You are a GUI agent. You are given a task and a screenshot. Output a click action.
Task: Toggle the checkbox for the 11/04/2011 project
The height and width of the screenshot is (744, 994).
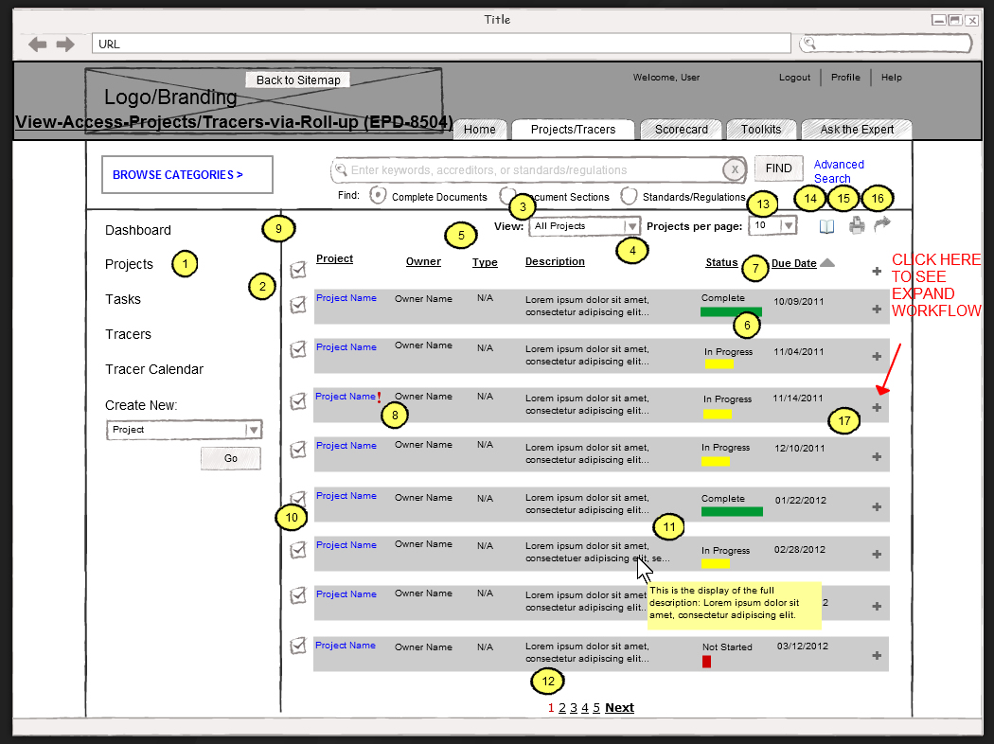click(x=298, y=349)
